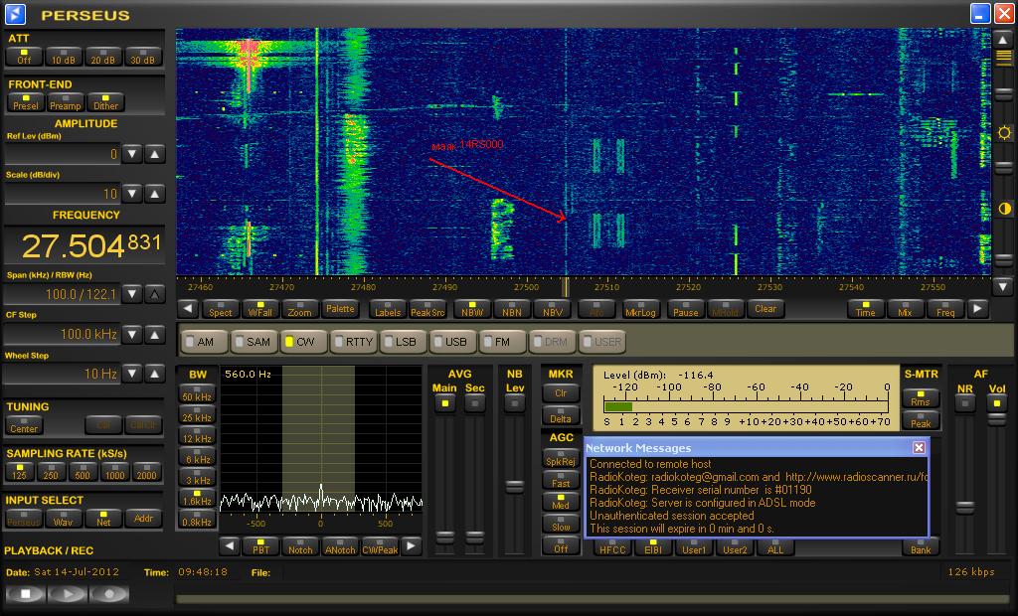Toggle the Preamp
This screenshot has width=1018, height=616.
pos(66,102)
